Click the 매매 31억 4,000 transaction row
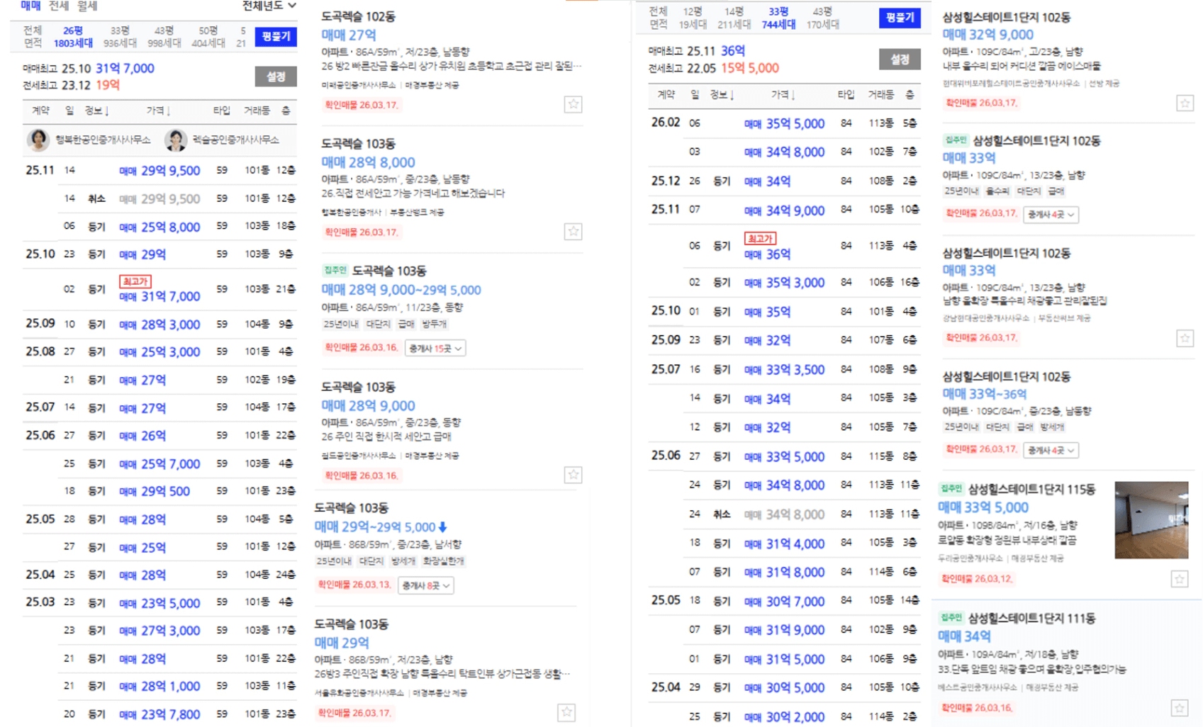The width and height of the screenshot is (1203, 727). pos(784,543)
